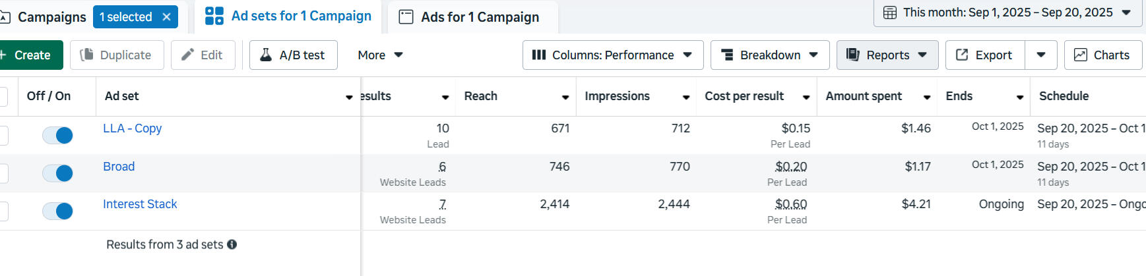Image resolution: width=1146 pixels, height=276 pixels.
Task: Open the Breakdown dropdown
Action: pos(770,55)
